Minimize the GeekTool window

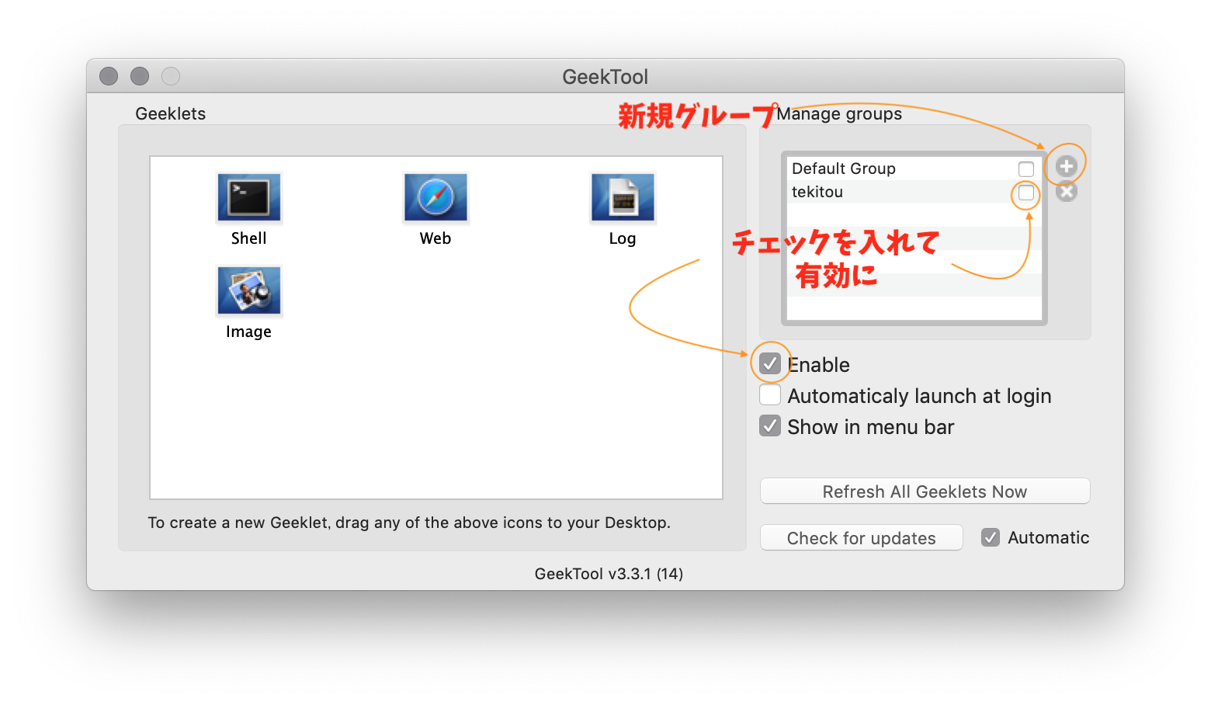(x=140, y=76)
